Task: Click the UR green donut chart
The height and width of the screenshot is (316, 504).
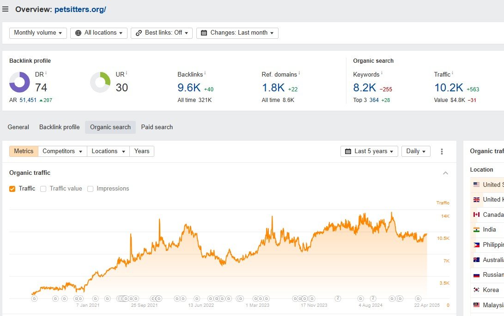Action: pyautogui.click(x=100, y=82)
